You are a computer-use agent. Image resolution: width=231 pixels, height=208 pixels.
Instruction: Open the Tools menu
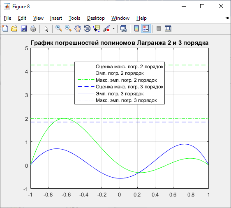(x=74, y=18)
